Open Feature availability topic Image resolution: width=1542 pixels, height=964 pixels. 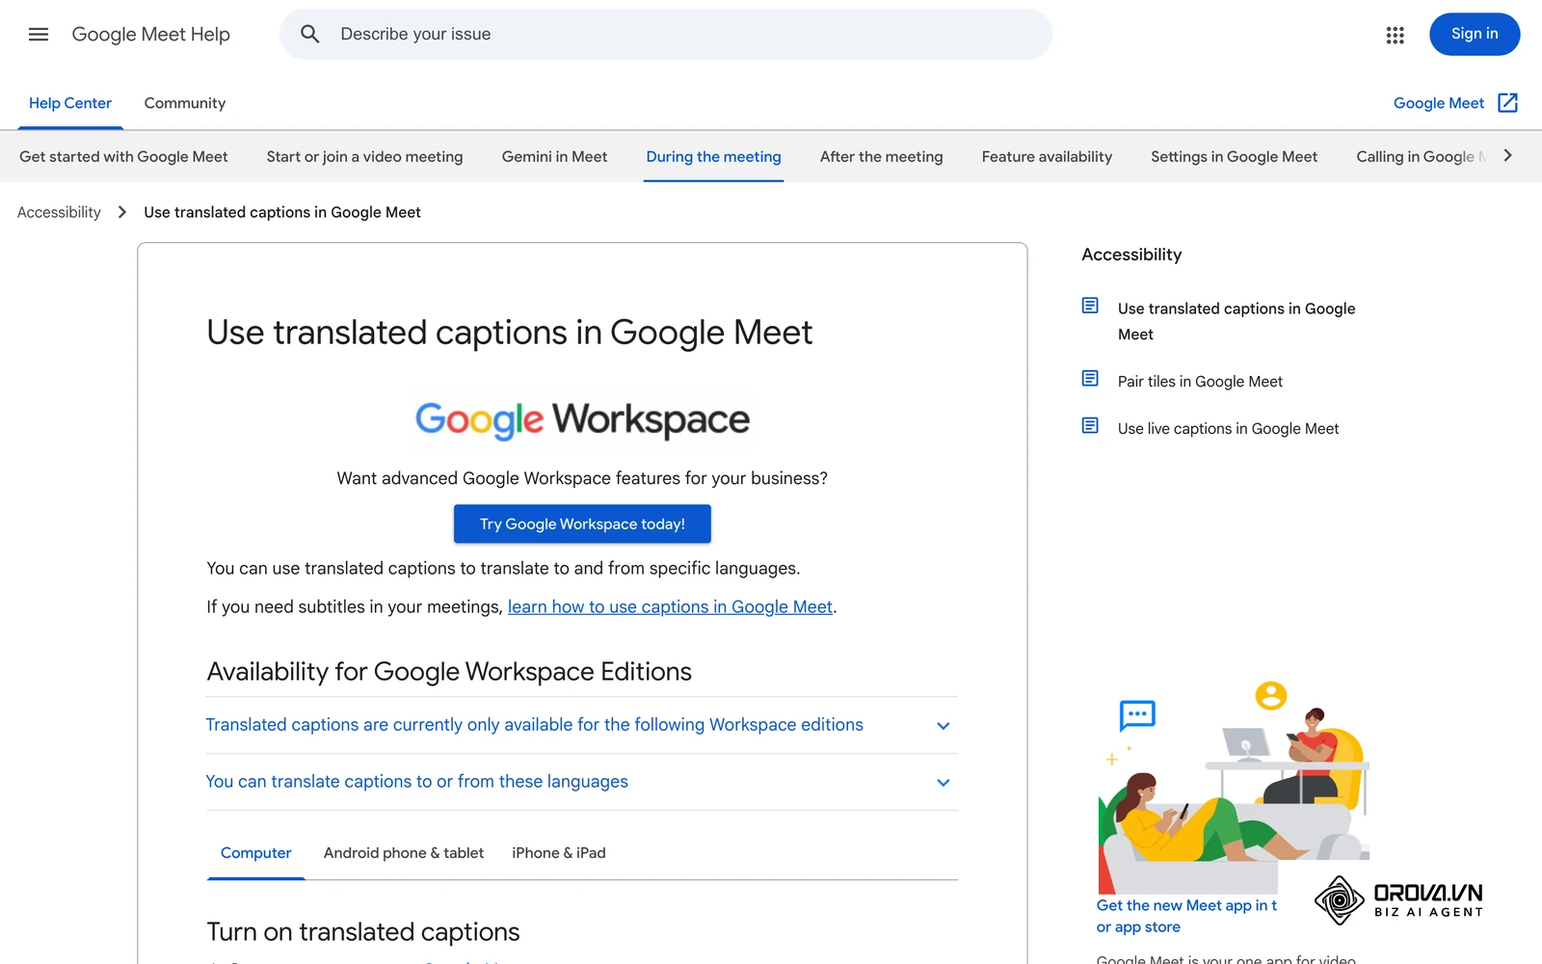1047,156
